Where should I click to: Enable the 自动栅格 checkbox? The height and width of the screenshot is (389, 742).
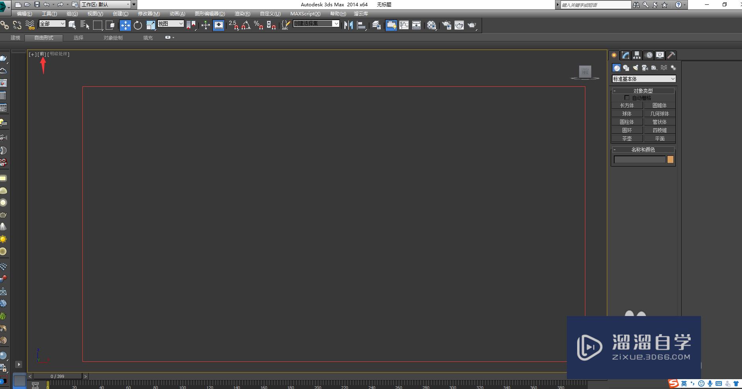click(627, 97)
